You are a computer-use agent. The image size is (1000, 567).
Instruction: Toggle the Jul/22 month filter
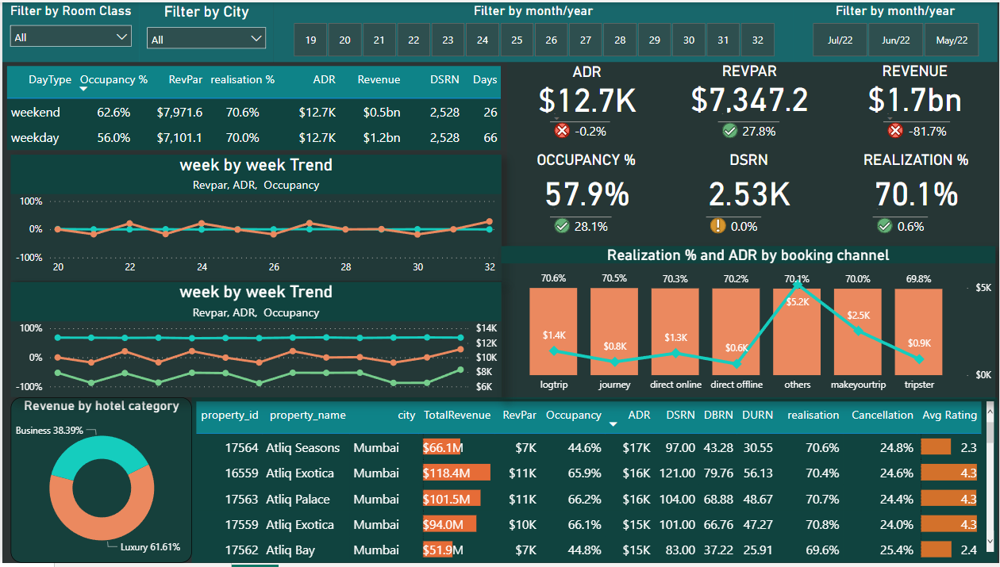[x=840, y=39]
